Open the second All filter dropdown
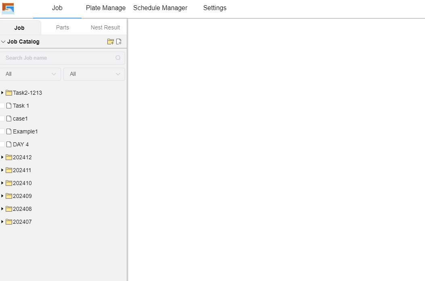 point(94,74)
